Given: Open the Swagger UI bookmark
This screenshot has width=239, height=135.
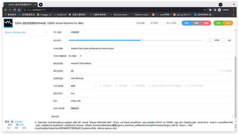Looking at the screenshot, I should coord(44,15).
